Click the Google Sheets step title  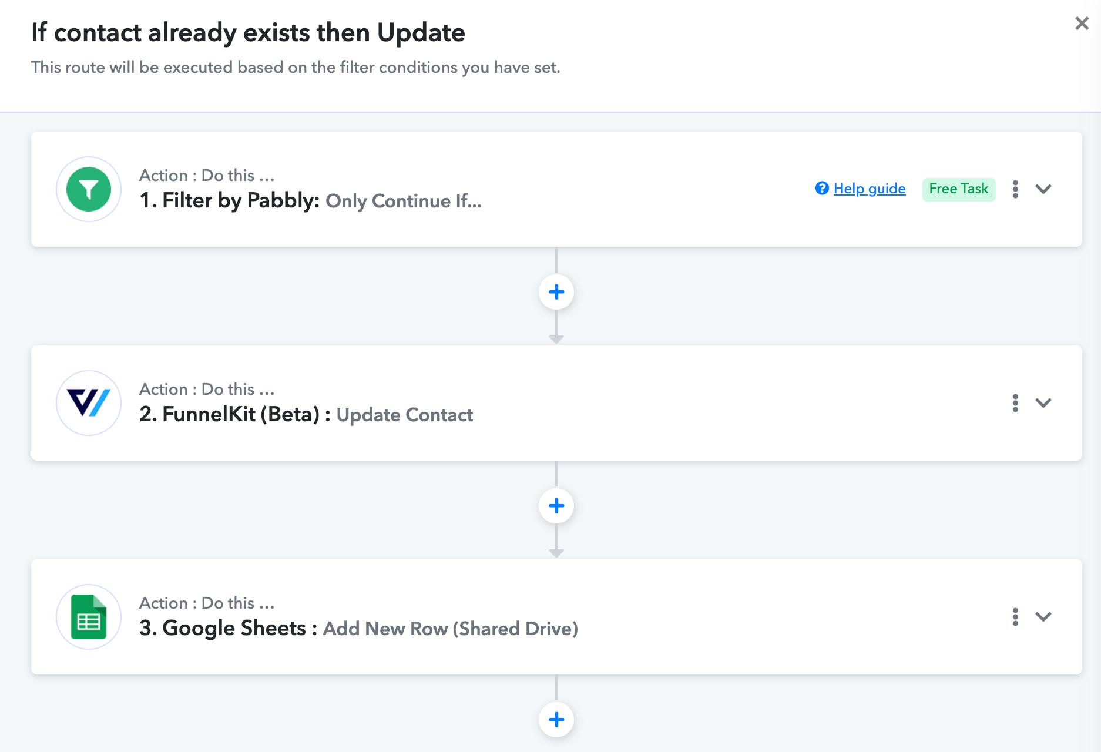pos(358,629)
